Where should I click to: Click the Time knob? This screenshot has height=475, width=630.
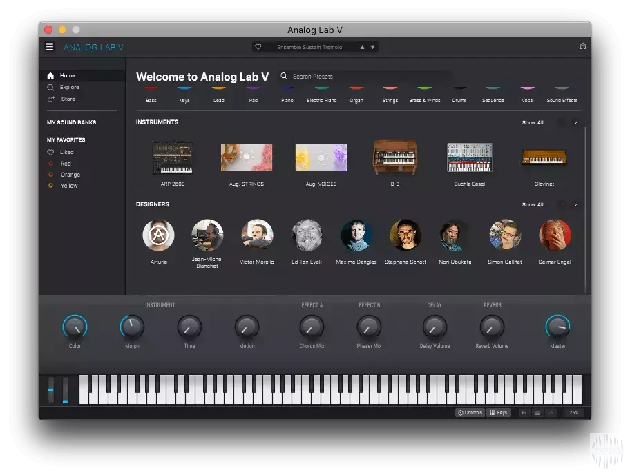point(189,327)
